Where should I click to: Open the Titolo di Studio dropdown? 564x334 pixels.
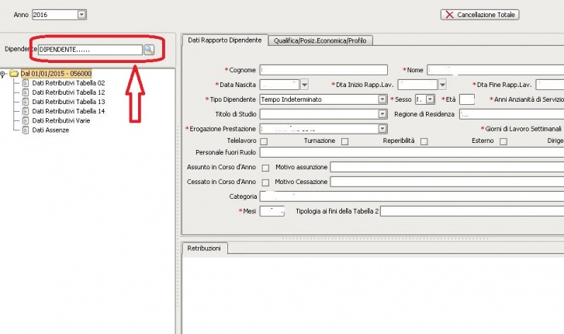point(382,114)
